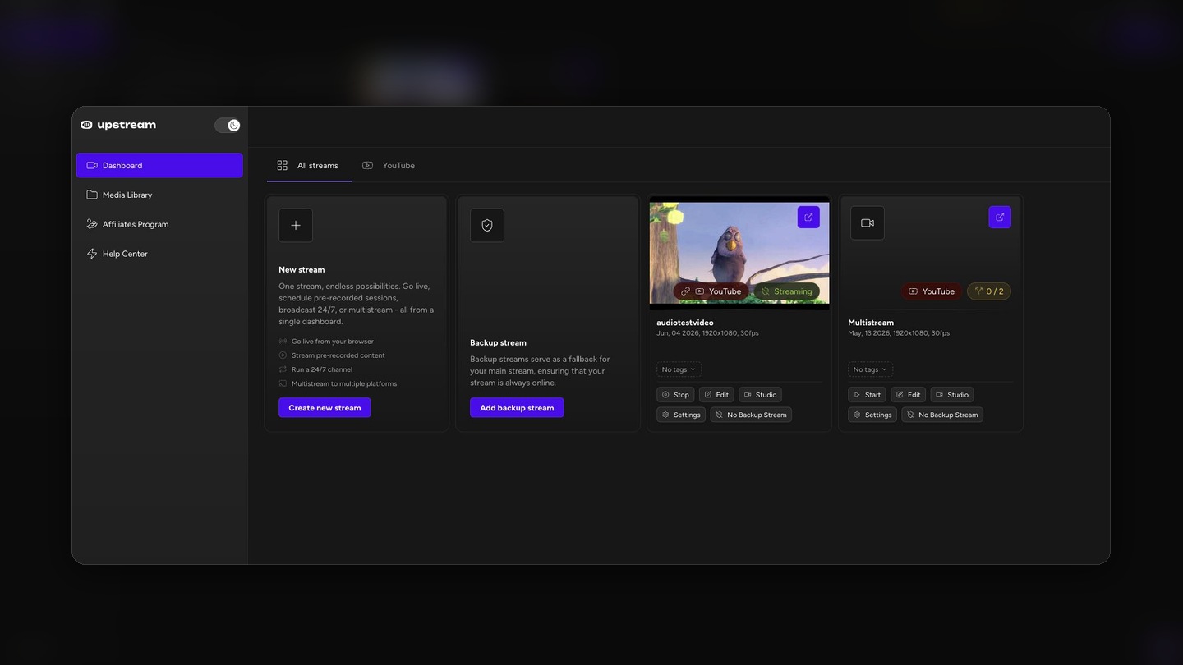Edit the audiotestvideo stream
This screenshot has height=665, width=1183.
[716, 395]
